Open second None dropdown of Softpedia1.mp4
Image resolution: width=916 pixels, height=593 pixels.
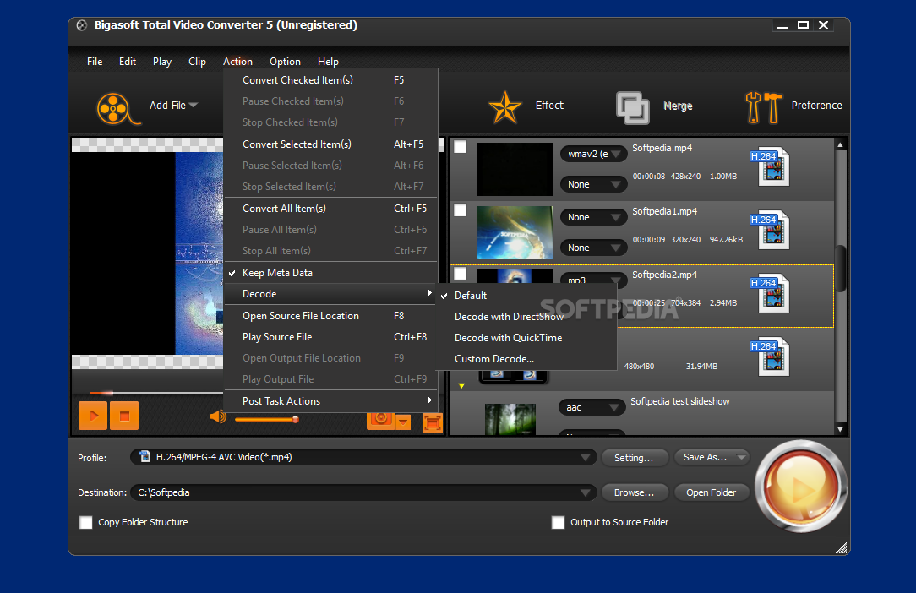tap(593, 248)
